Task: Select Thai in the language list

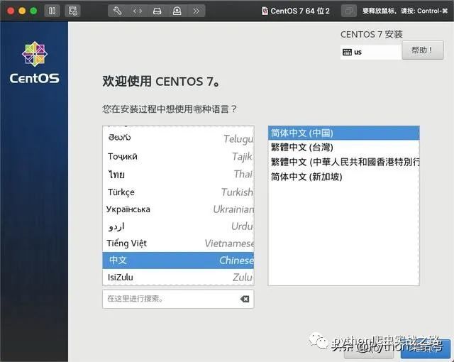Action: (x=178, y=175)
